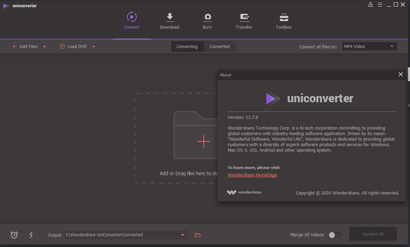The width and height of the screenshot is (410, 247).
Task: Click the Merge All Videos label
Action: tap(307, 235)
